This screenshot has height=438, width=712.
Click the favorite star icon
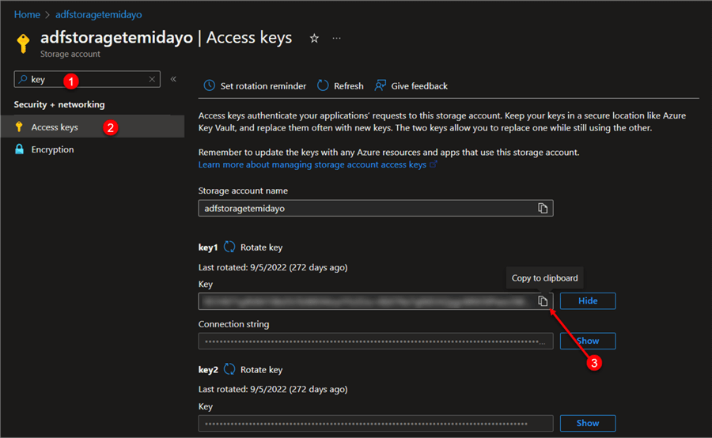[x=314, y=38]
